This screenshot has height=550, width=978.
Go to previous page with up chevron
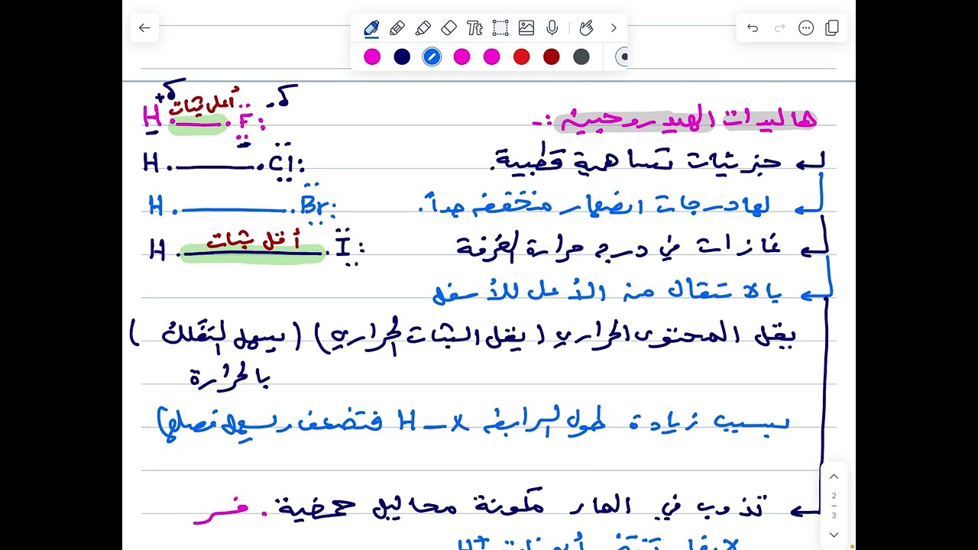[834, 477]
